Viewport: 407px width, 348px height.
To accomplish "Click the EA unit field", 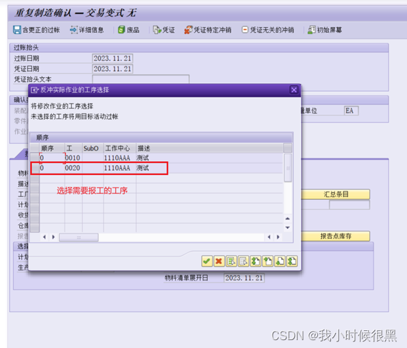I will (351, 111).
